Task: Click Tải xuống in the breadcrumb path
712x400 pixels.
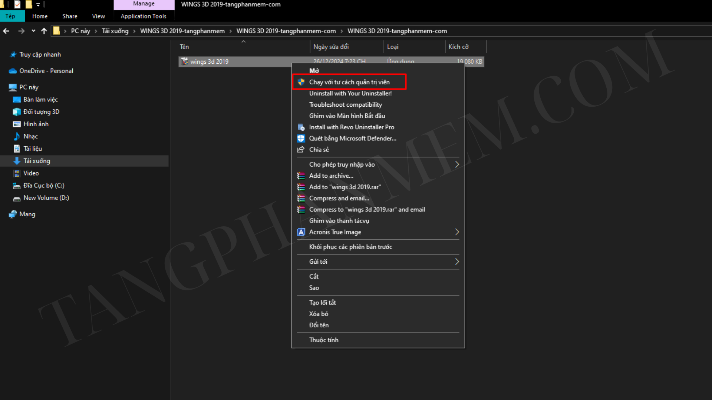Action: pyautogui.click(x=115, y=31)
